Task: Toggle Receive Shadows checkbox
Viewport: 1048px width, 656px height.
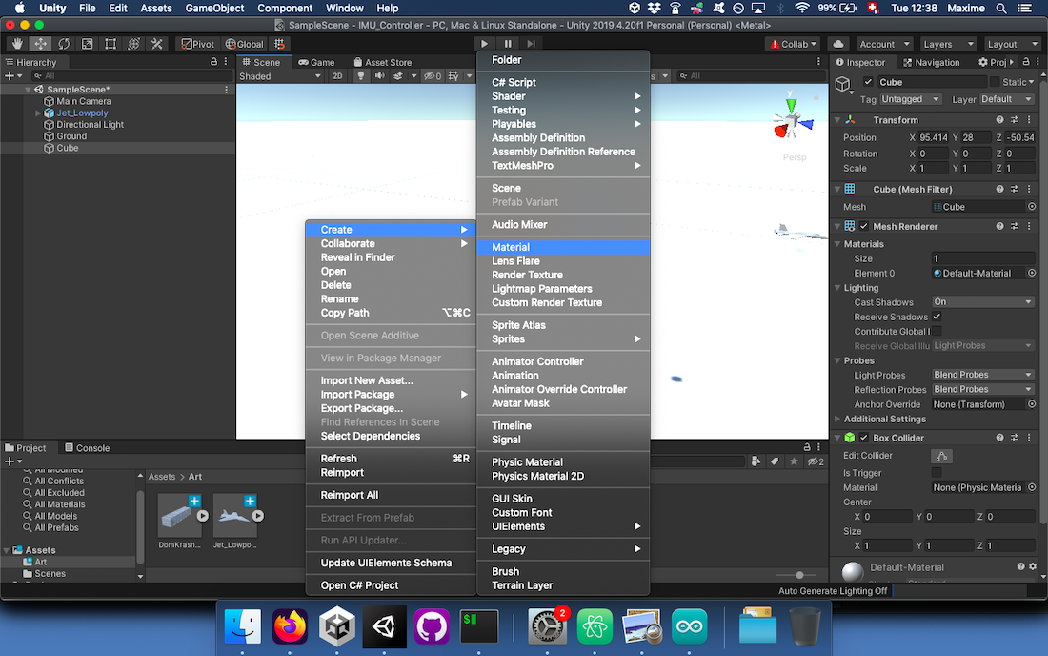Action: point(937,317)
